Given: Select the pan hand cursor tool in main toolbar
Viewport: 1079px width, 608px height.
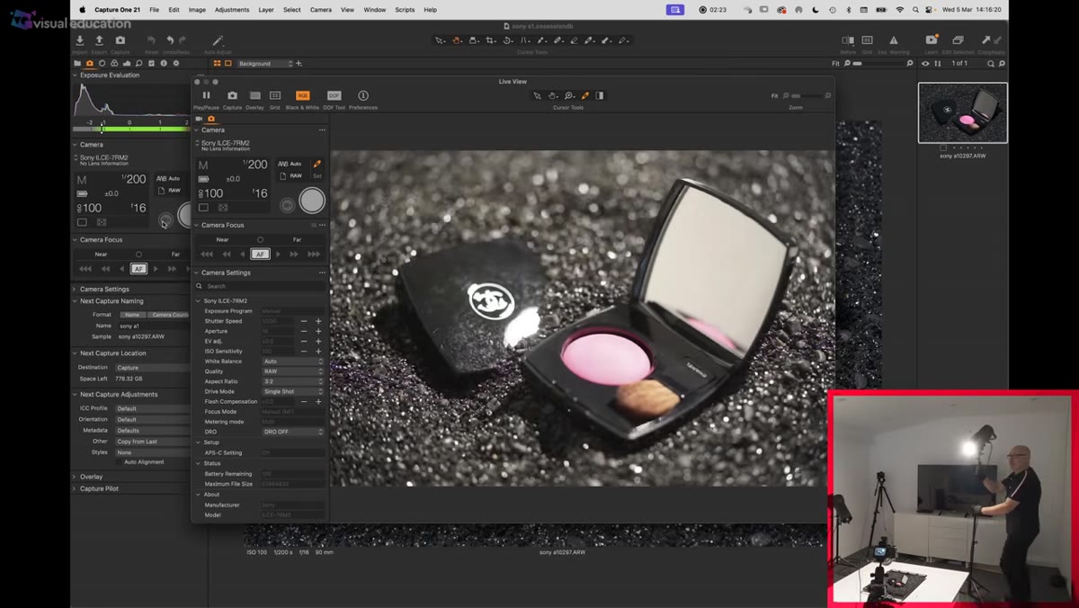Looking at the screenshot, I should (457, 40).
